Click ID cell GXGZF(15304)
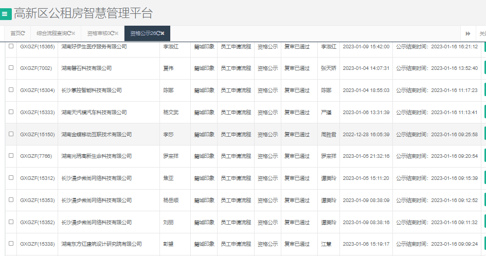486x256 pixels. tap(37, 90)
